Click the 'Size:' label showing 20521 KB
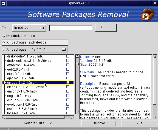Viewport: 158px width, 130px height. (84, 65)
